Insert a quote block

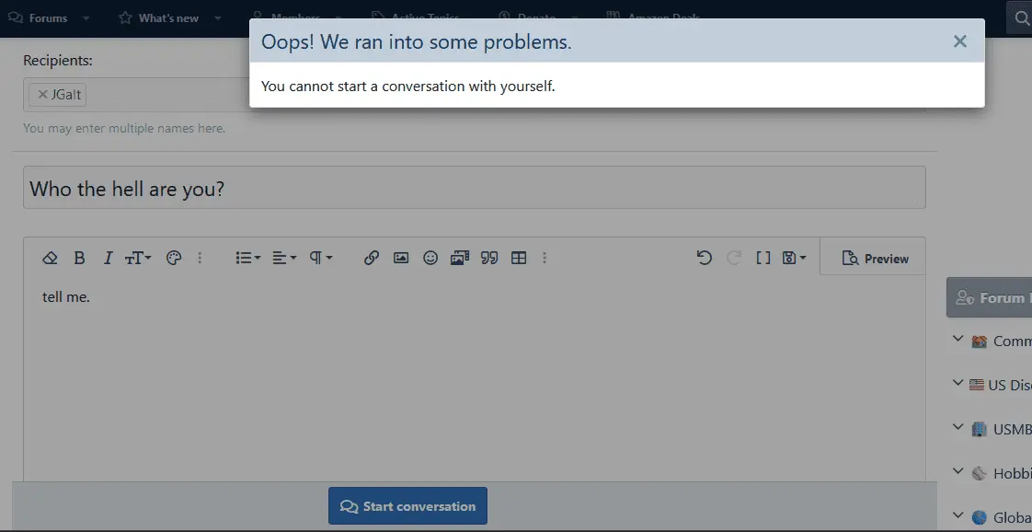coord(489,259)
